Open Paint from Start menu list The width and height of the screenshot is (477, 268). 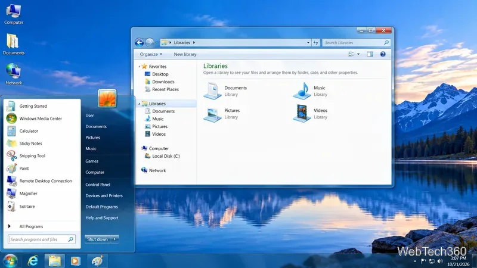click(x=42, y=169)
